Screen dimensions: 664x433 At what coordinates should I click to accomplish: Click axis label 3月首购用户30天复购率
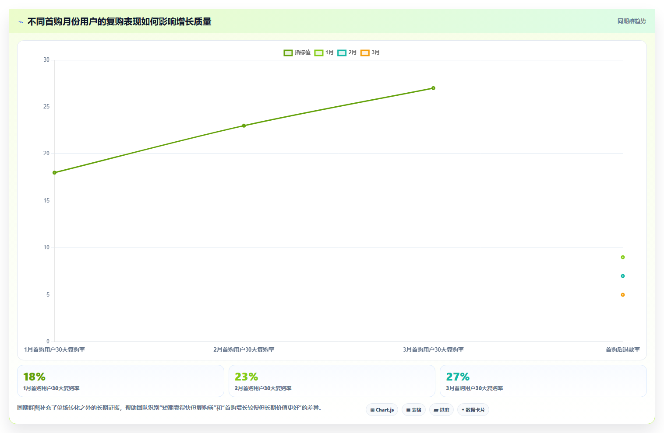coord(433,349)
